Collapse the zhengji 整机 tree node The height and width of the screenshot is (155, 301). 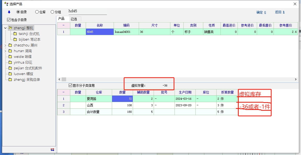[5, 28]
